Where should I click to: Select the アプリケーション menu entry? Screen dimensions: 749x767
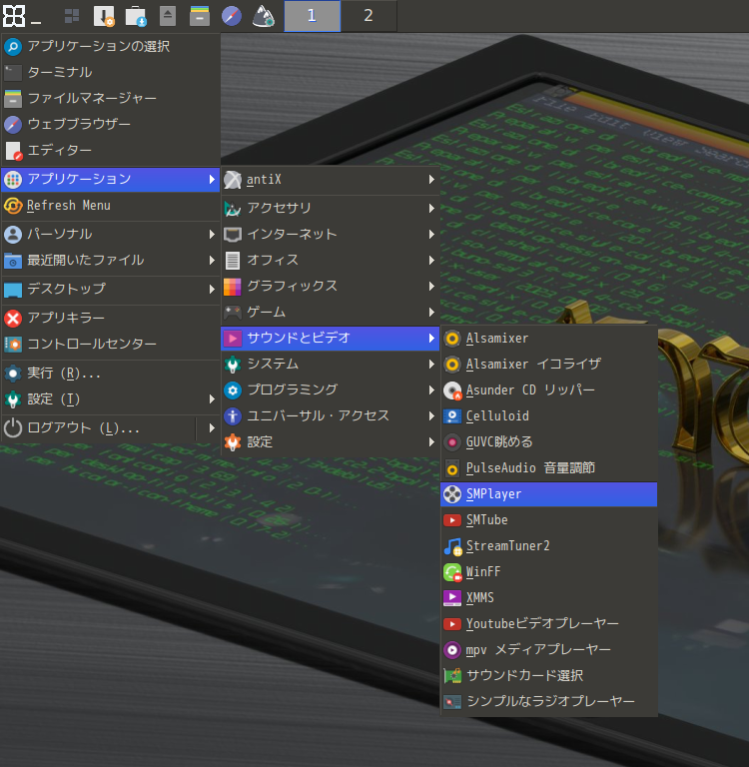[110, 180]
